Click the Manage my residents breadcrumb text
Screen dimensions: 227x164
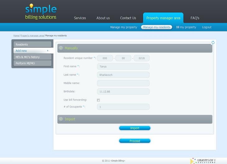(x=56, y=36)
